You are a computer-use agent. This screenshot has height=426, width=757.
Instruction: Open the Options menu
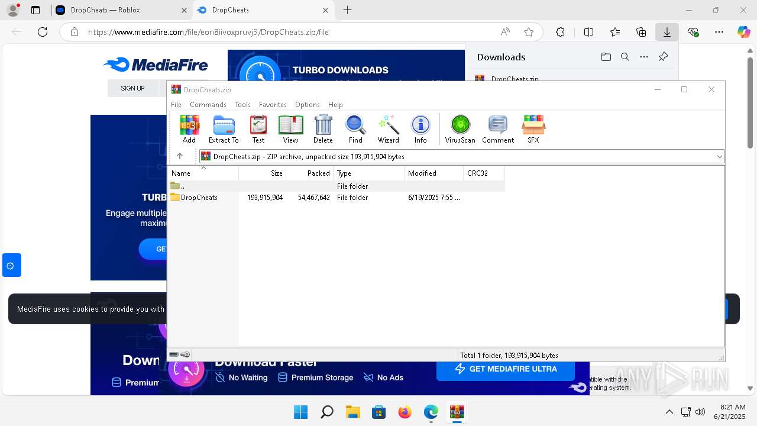tap(308, 105)
